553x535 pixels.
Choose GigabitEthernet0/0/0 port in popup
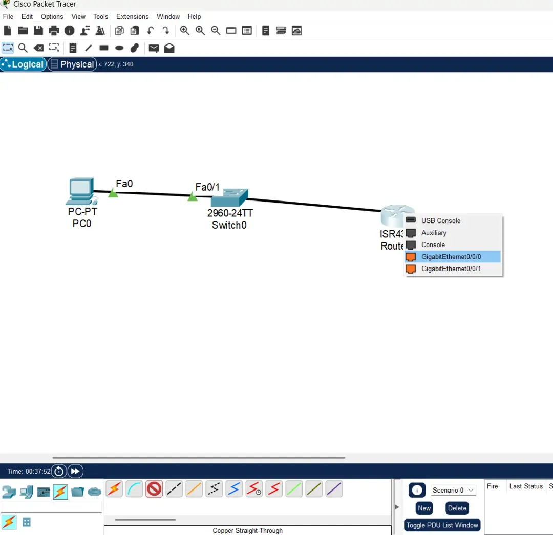[x=453, y=257]
